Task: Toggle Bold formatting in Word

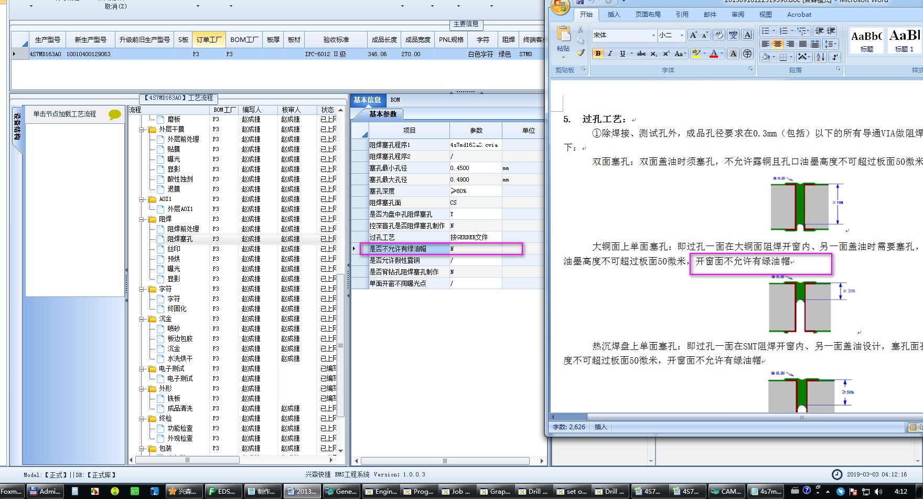Action: point(597,54)
